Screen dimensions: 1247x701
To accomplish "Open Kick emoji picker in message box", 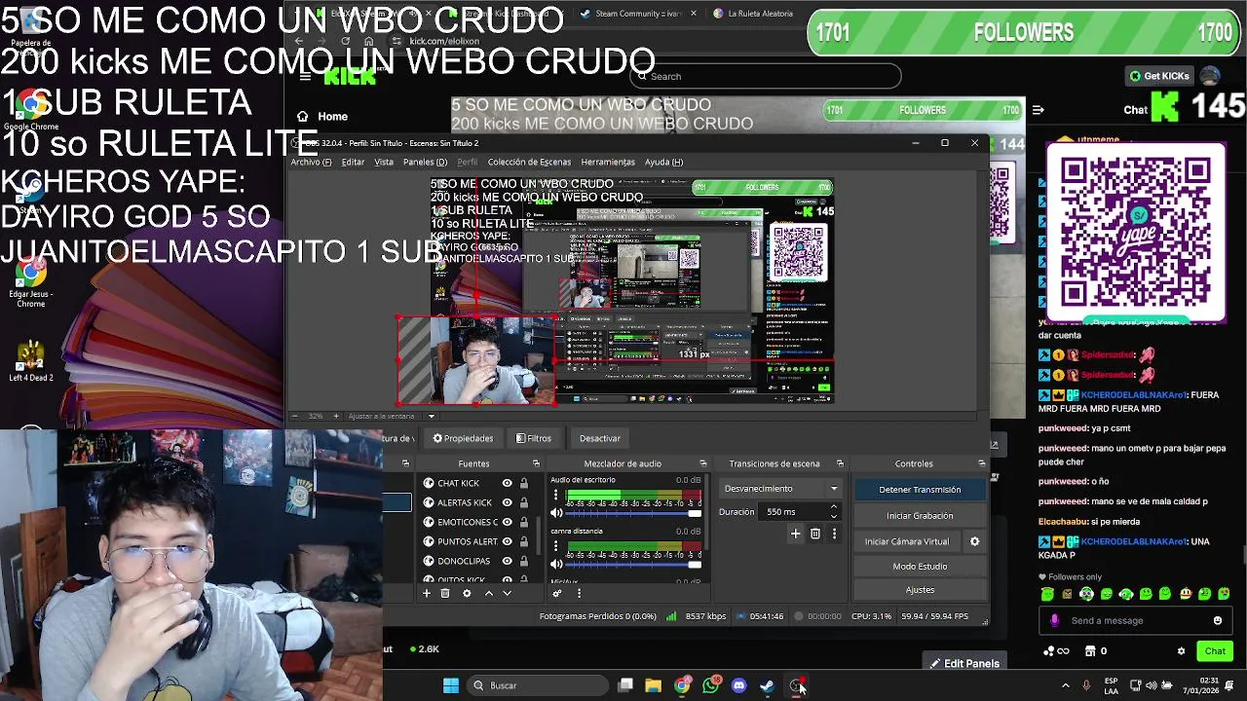I will tap(1218, 620).
